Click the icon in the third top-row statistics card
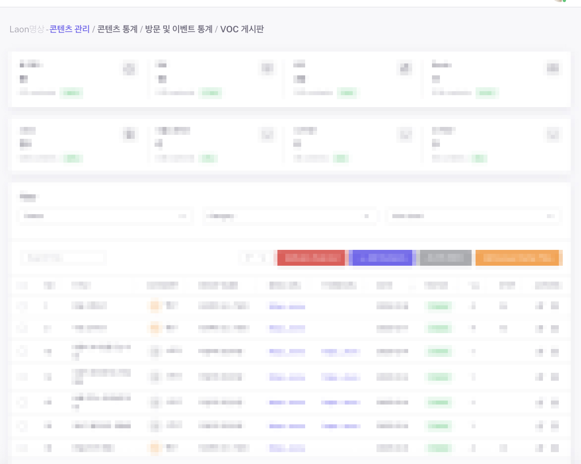The image size is (581, 464). click(405, 69)
